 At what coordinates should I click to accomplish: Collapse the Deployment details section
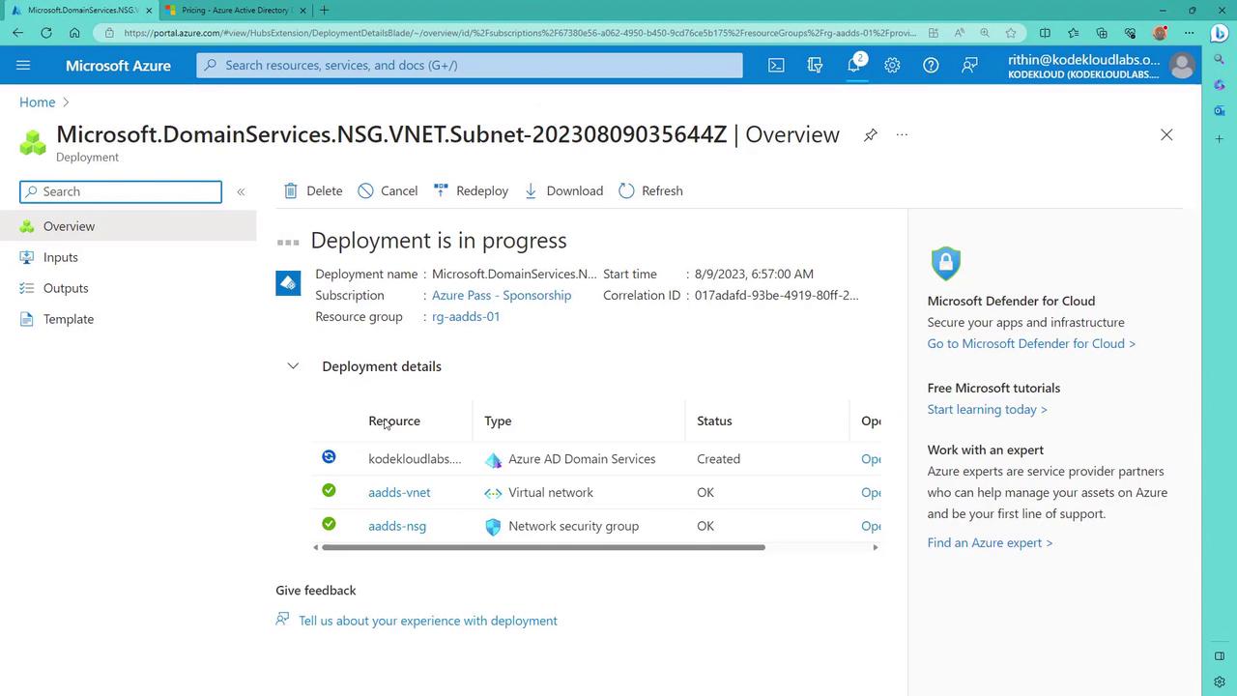coord(293,366)
